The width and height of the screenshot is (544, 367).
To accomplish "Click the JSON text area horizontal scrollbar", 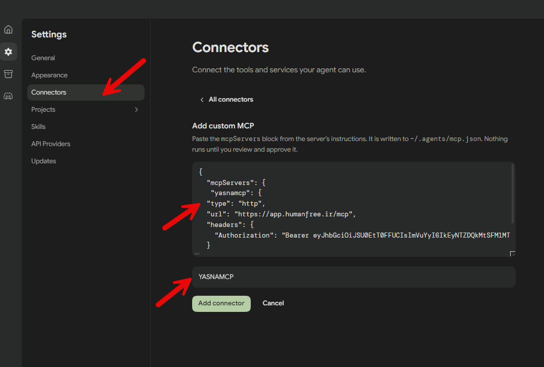I will [x=197, y=254].
